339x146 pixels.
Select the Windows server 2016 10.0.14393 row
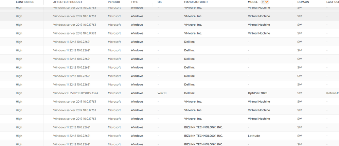click(x=74, y=33)
